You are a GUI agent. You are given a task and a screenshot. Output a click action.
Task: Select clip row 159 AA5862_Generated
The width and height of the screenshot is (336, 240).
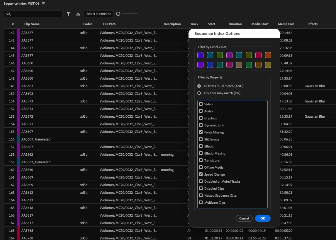(36, 162)
